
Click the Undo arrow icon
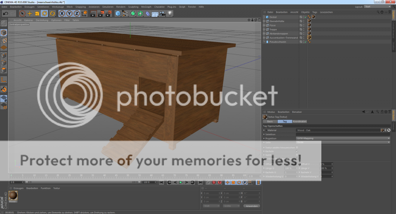click(5, 14)
